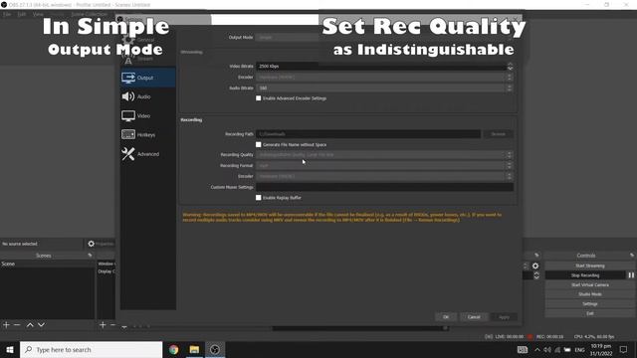The height and width of the screenshot is (358, 637).
Task: Open File Explorer from the taskbar
Action: coord(194,349)
